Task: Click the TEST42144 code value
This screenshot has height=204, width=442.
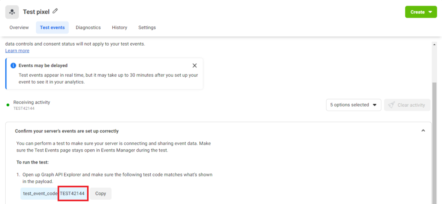Action: [x=72, y=194]
